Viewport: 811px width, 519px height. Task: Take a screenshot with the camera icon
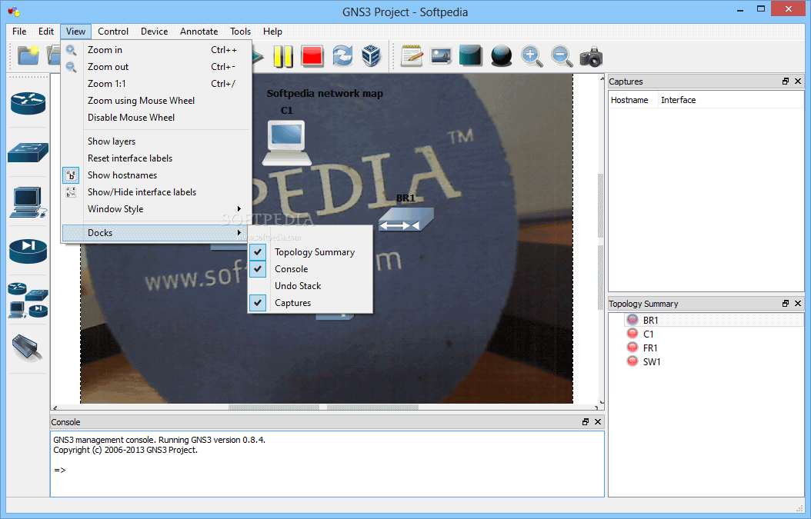[591, 56]
